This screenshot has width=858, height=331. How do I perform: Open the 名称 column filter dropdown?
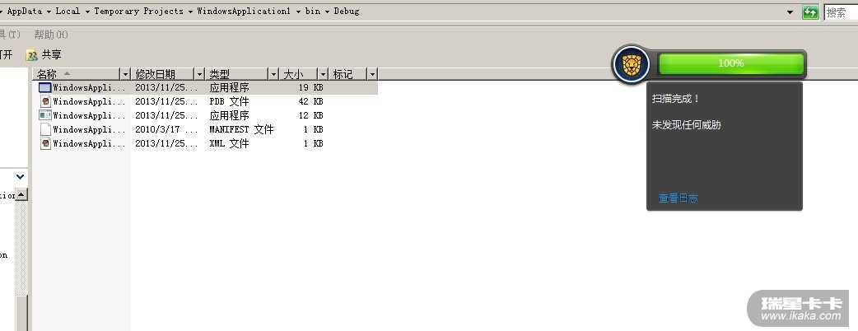[x=125, y=74]
